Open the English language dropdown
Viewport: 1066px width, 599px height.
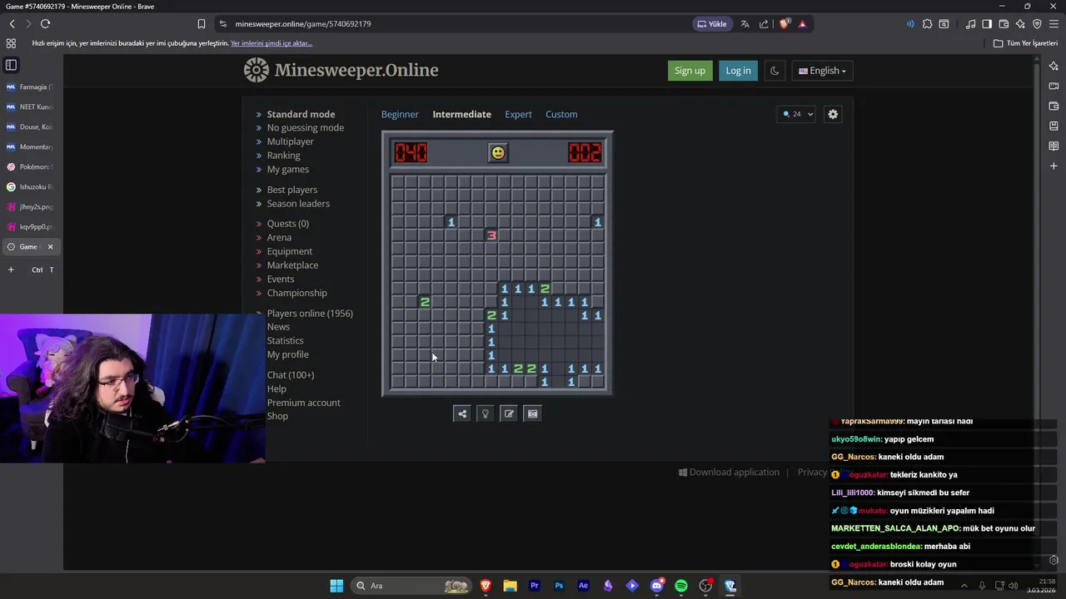coord(822,71)
